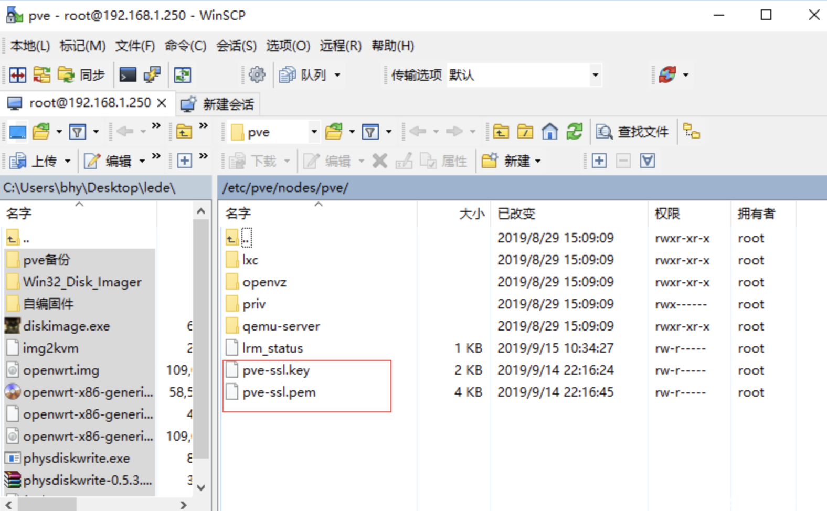Open the Commands (命令) menu

click(185, 46)
